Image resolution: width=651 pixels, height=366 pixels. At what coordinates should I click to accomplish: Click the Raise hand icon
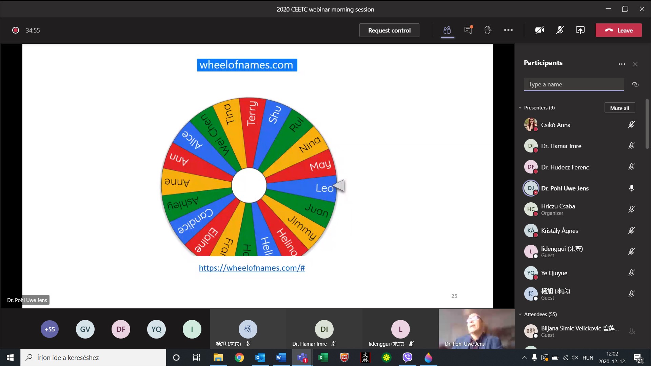tap(488, 30)
